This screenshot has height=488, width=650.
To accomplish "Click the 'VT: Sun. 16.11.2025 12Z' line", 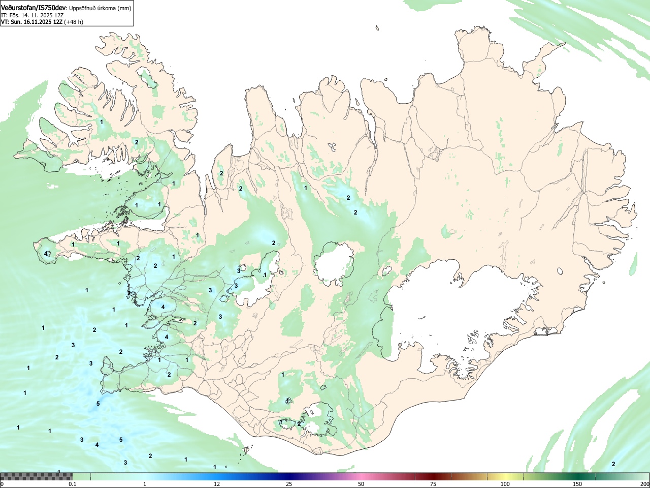I will click(x=31, y=22).
